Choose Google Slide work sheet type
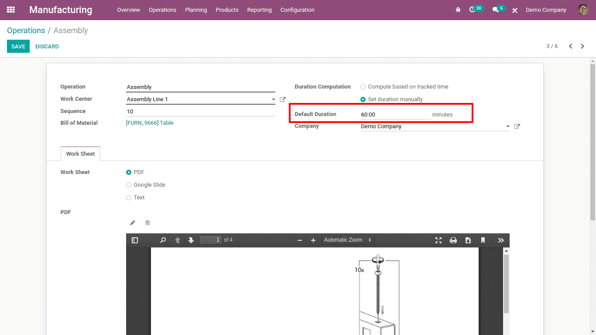This screenshot has height=335, width=596. coord(129,185)
